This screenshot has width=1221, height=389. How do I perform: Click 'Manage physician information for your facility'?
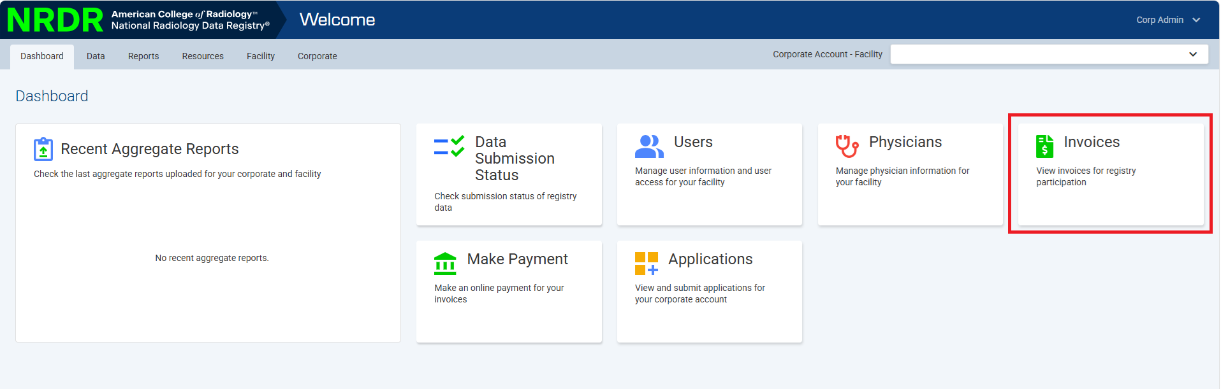[x=902, y=176]
